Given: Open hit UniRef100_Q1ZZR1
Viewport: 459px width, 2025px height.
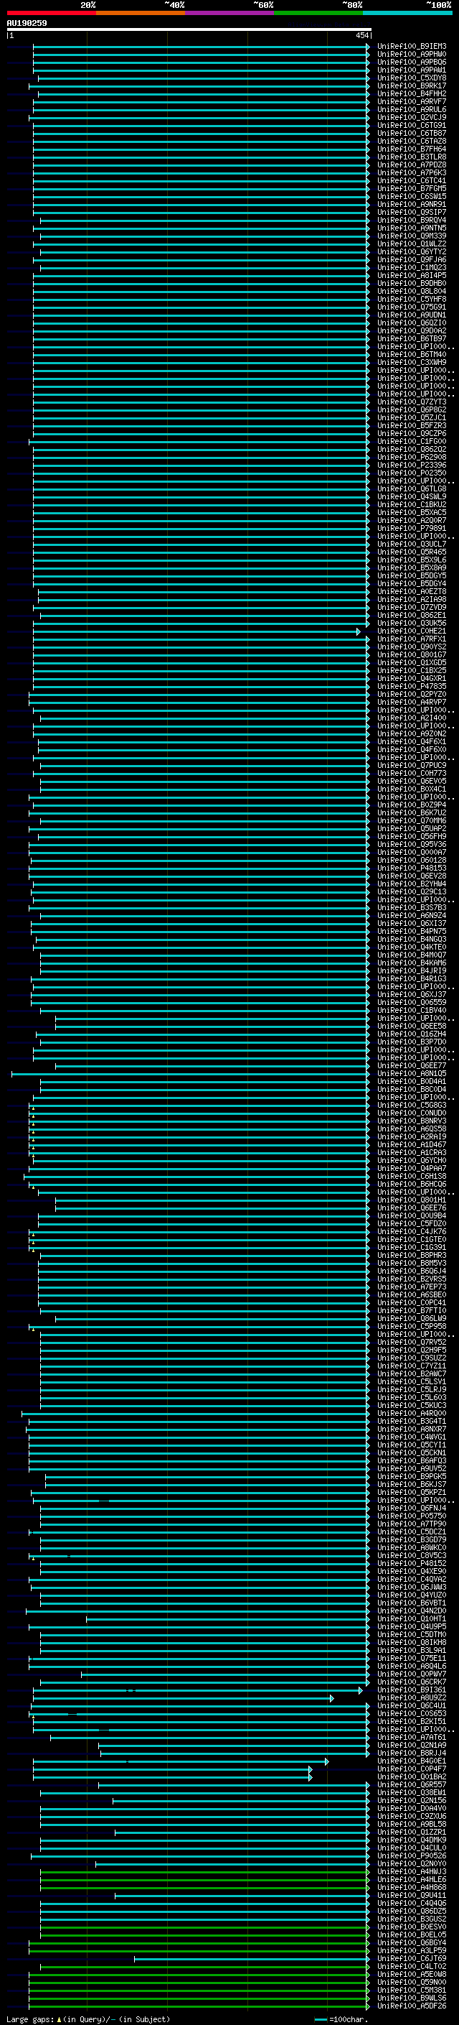Looking at the screenshot, I should (412, 1832).
